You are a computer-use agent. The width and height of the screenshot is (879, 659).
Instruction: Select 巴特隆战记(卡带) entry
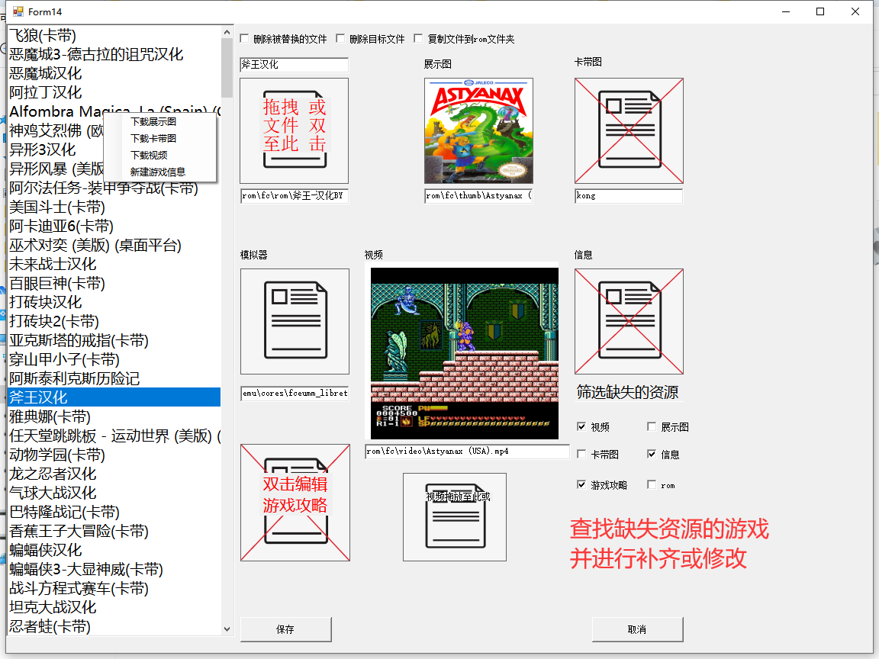[x=114, y=512]
